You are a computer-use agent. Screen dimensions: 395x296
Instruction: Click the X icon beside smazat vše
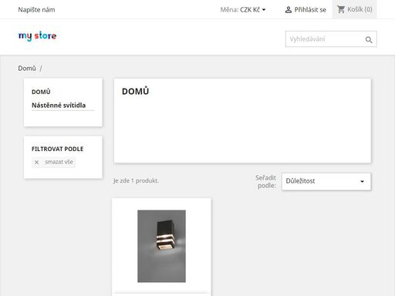(x=36, y=162)
